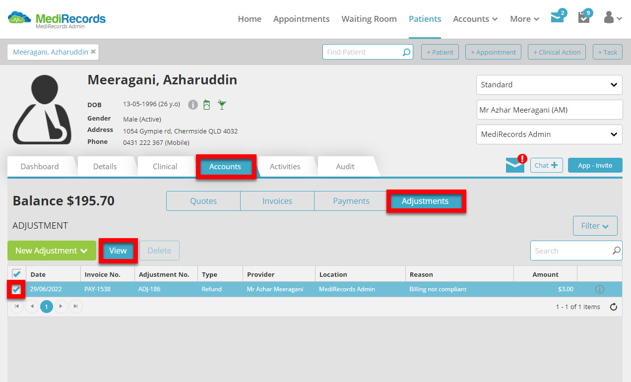Viewport: 631px width, 382px height.
Task: Click the App - Invite button
Action: pos(595,165)
